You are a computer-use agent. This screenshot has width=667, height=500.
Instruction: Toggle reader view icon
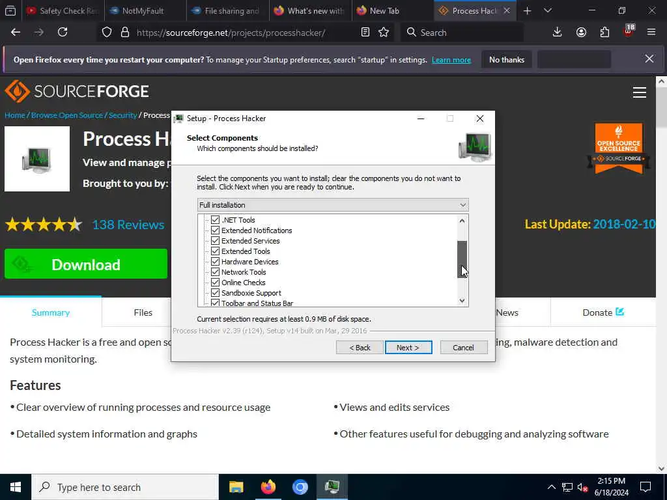pos(365,33)
